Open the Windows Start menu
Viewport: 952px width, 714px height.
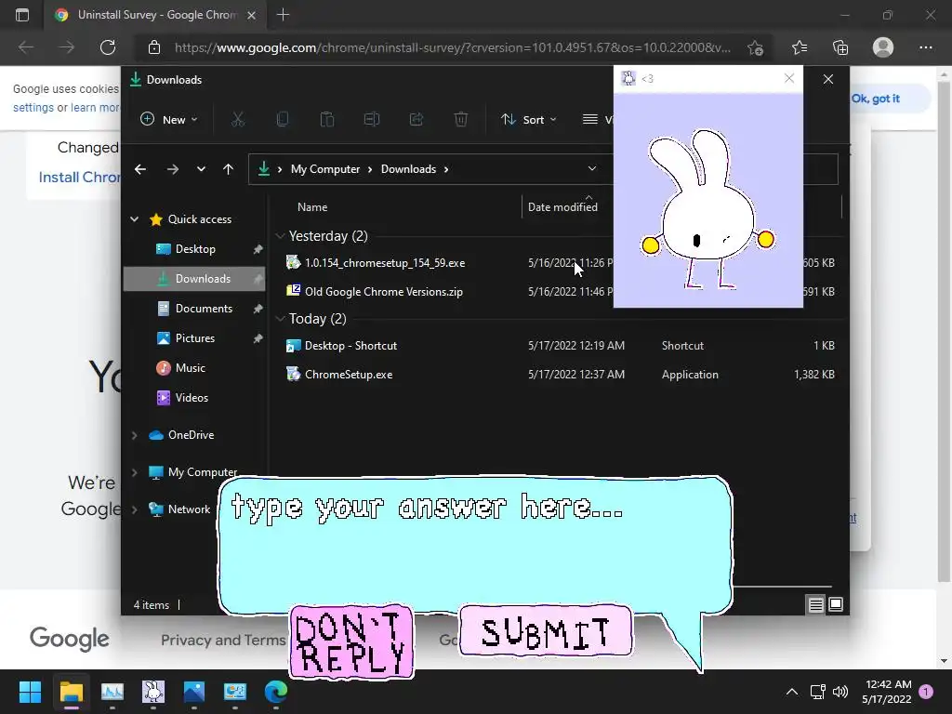(30, 692)
